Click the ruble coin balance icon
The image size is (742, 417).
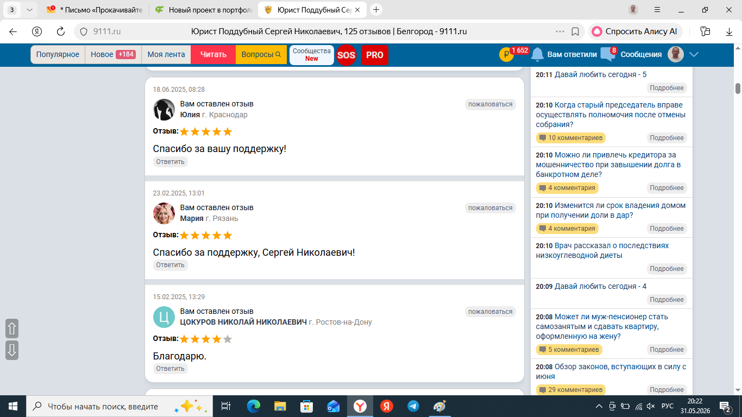coord(506,54)
